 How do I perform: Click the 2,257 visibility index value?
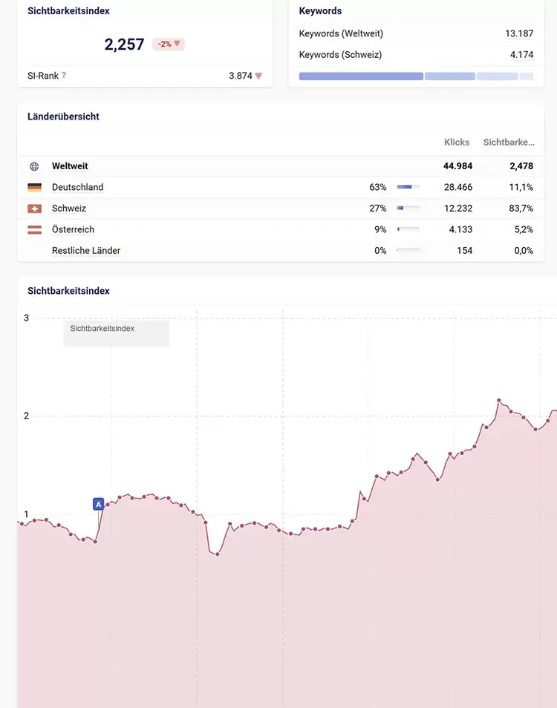tap(124, 45)
